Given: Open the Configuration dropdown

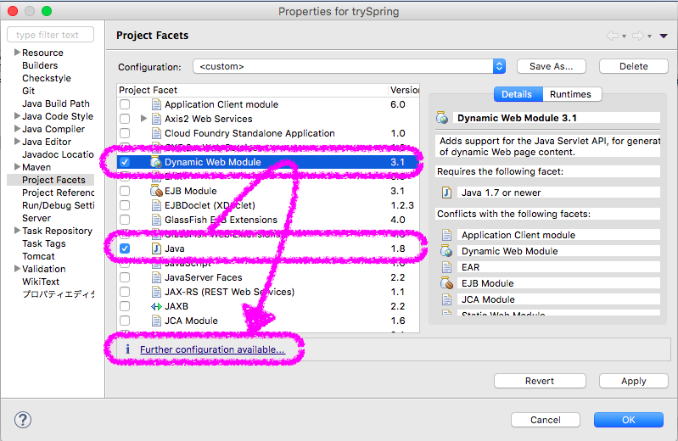Looking at the screenshot, I should click(x=350, y=67).
